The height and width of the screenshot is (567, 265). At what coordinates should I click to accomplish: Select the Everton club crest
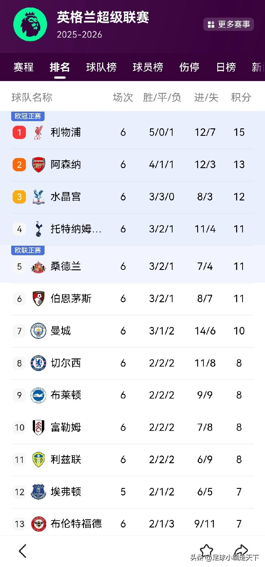[38, 492]
